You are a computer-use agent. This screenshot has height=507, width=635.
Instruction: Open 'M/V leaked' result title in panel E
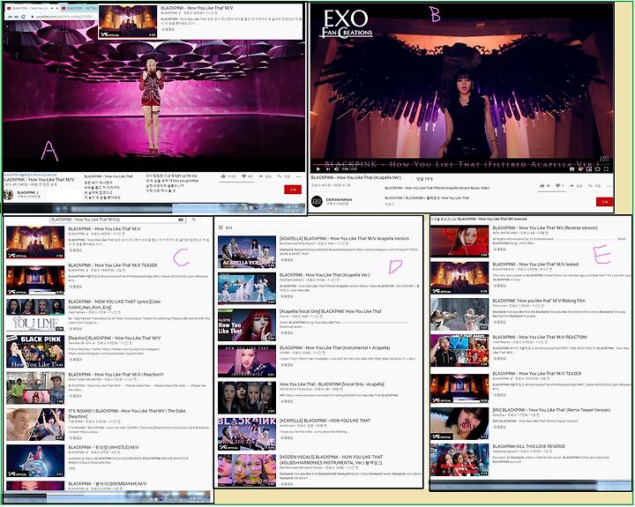pyautogui.click(x=535, y=264)
